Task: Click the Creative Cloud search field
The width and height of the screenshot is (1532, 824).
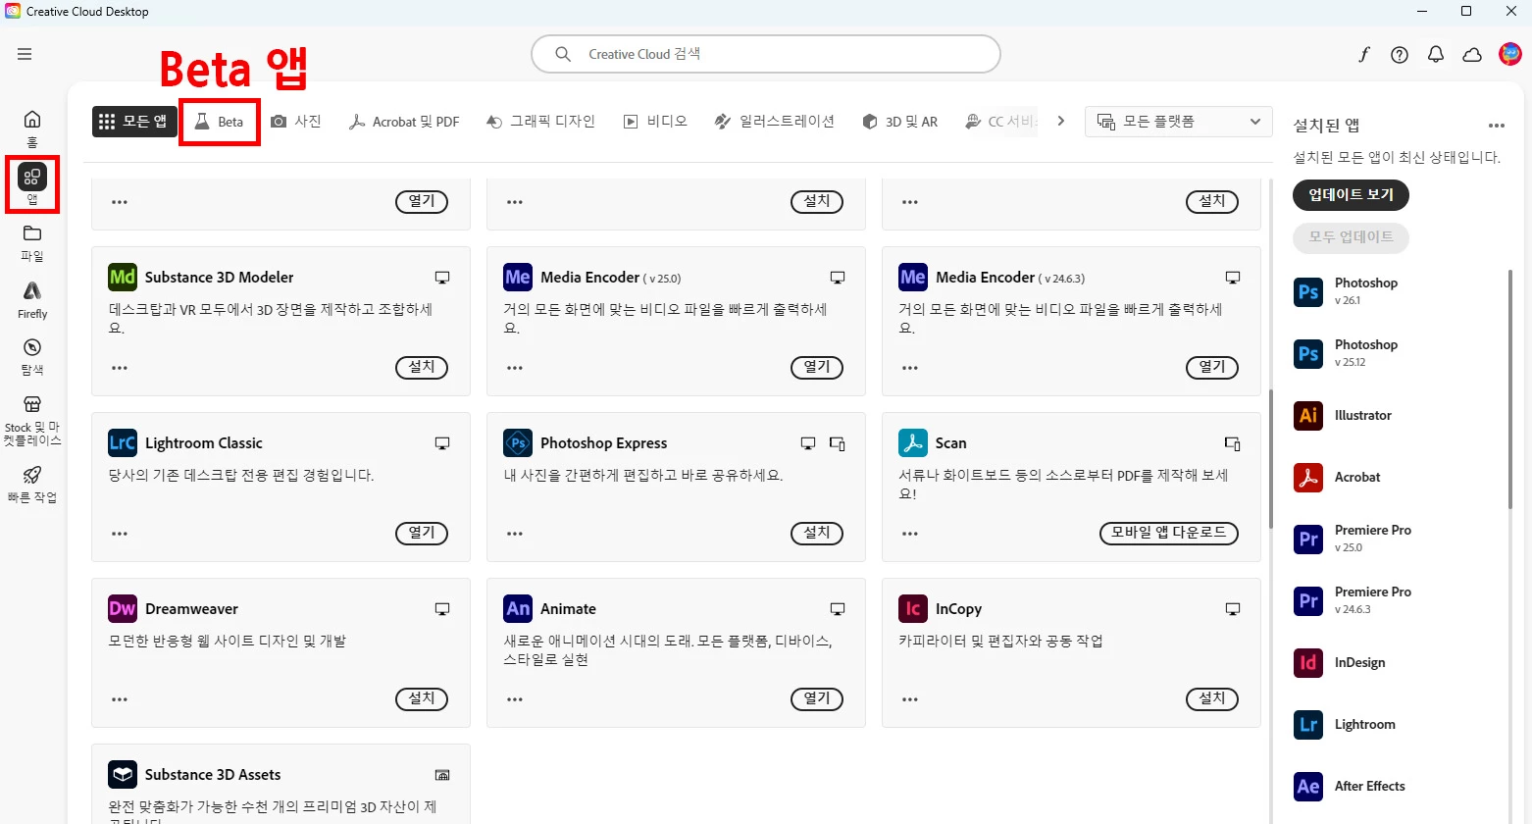Action: (x=766, y=54)
